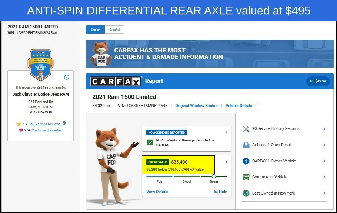This screenshot has height=213, width=337.
Task: Open the Original Window Sticker link
Action: click(x=196, y=106)
